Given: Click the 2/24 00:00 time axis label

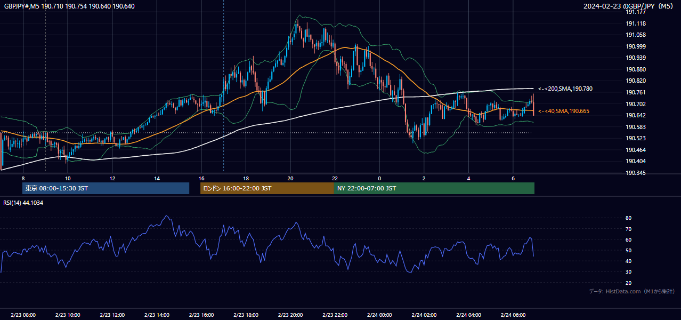Looking at the screenshot, I should pyautogui.click(x=379, y=315).
